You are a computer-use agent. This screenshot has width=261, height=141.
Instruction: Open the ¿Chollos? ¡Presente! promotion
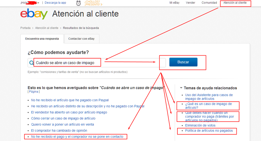tap(93, 3)
